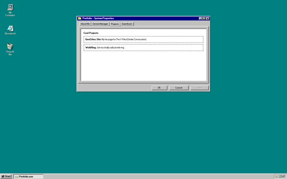The height and width of the screenshot is (179, 287).
Task: Maximize the Portfolio window
Action: point(204,18)
